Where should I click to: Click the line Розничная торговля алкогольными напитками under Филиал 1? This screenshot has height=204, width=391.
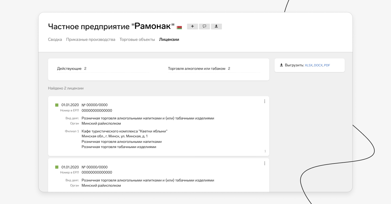[x=122, y=142]
